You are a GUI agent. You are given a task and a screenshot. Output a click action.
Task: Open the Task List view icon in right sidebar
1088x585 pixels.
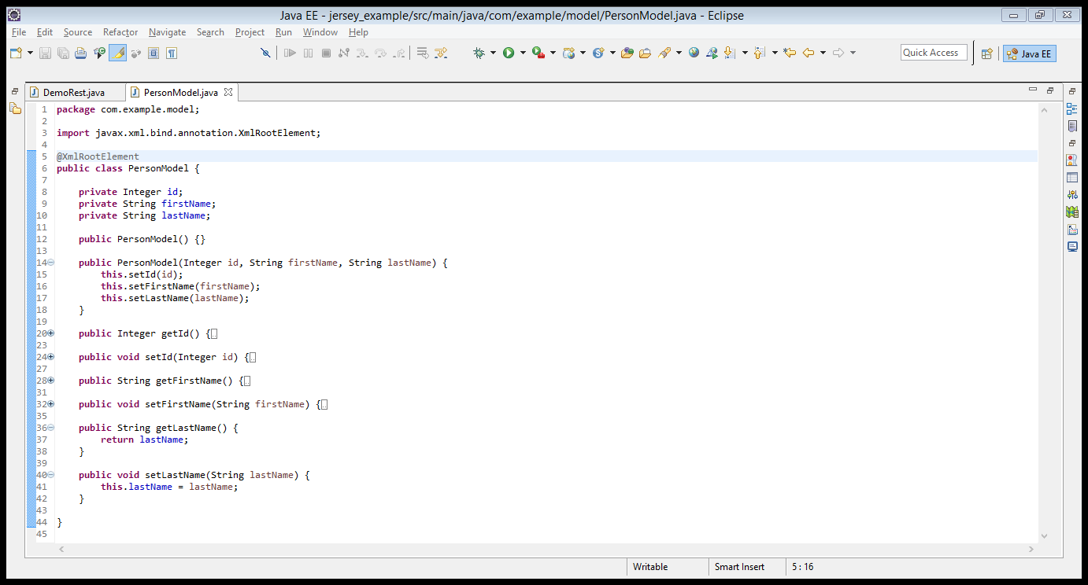point(1071,126)
